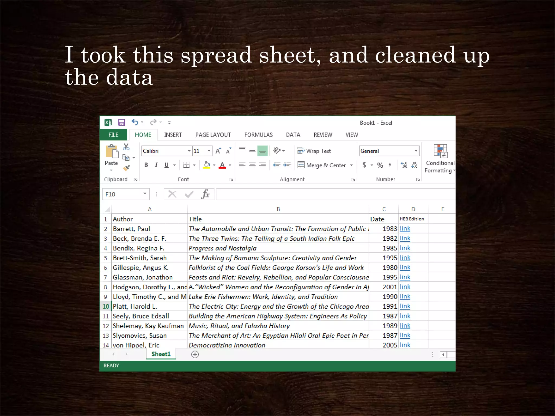Select the Format Painter brush icon
This screenshot has width=555, height=416.
point(126,168)
